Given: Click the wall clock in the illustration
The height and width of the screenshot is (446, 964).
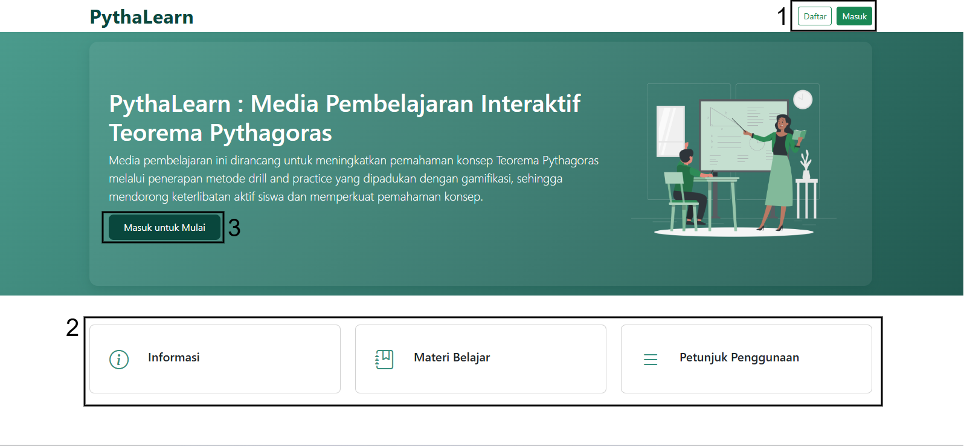Looking at the screenshot, I should point(803,99).
